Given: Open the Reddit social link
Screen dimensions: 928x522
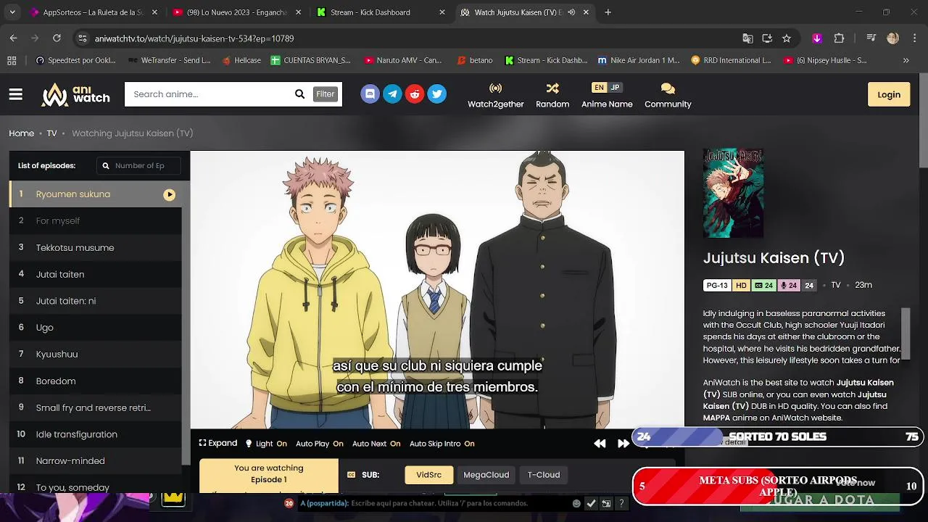Looking at the screenshot, I should [x=415, y=94].
